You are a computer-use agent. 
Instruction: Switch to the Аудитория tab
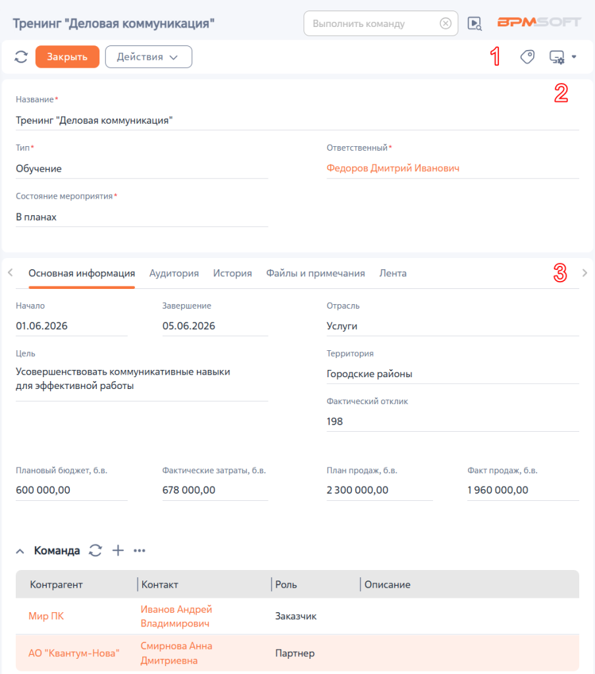pos(174,273)
